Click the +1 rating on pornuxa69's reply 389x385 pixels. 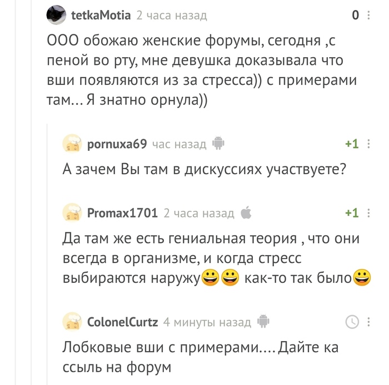click(351, 144)
